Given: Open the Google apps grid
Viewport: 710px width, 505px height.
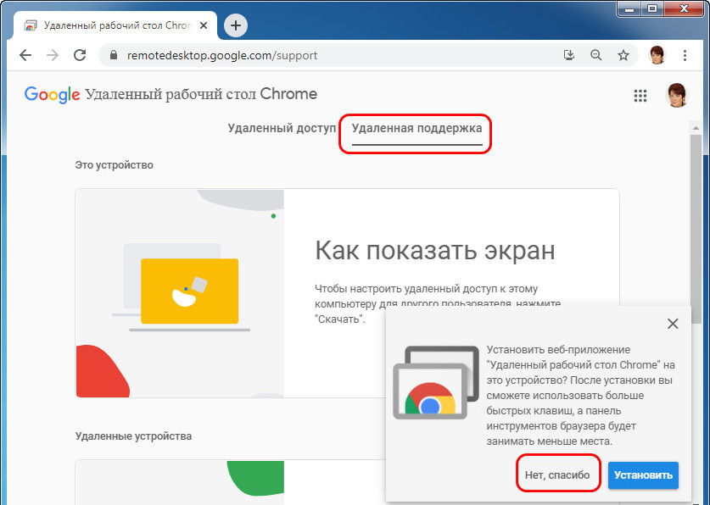Looking at the screenshot, I should pyautogui.click(x=640, y=96).
